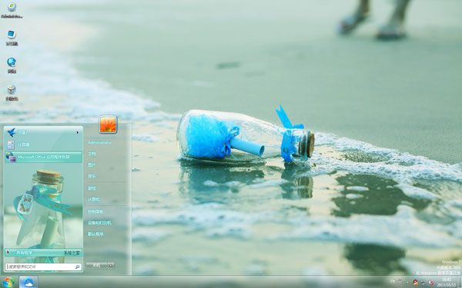Expand All Programs (所有程序) list
This screenshot has width=462, height=288.
coord(43,253)
